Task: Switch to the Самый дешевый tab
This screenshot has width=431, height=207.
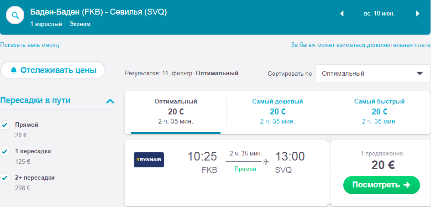Action: pyautogui.click(x=278, y=112)
